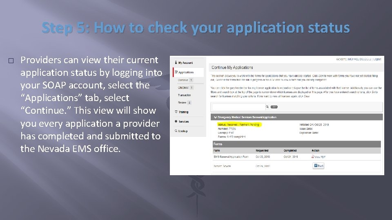
Task: Open the Review submenu entry
Action: point(182,103)
